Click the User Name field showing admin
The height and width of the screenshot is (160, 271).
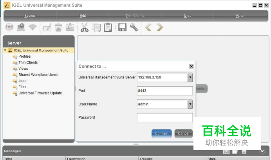pyautogui.click(x=162, y=104)
